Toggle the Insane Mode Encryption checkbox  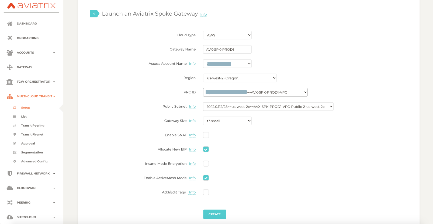point(206,164)
